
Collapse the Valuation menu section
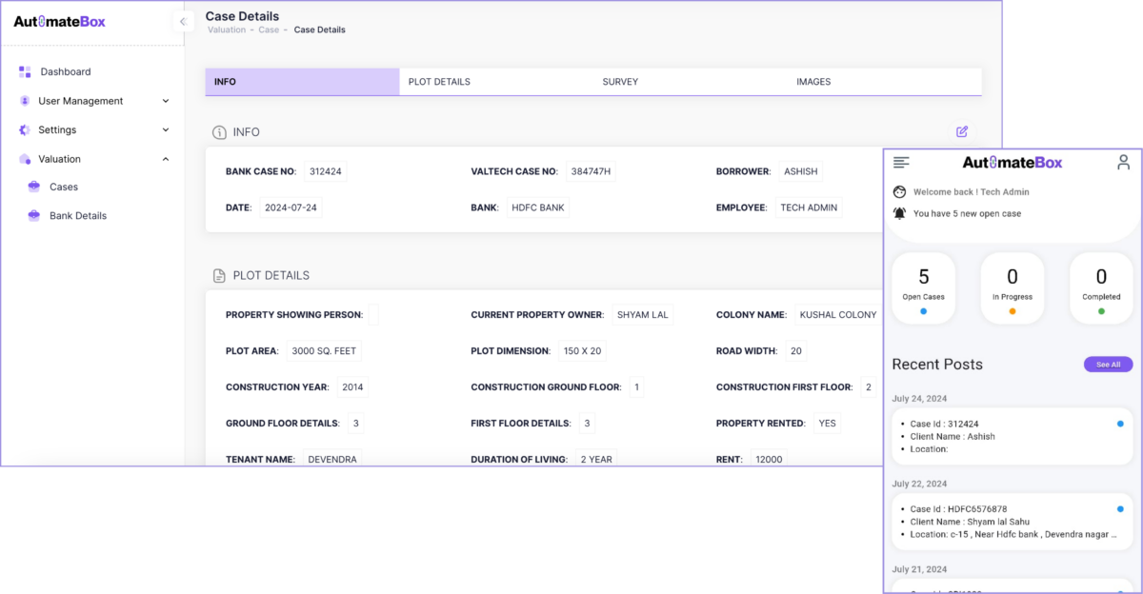pyautogui.click(x=166, y=159)
